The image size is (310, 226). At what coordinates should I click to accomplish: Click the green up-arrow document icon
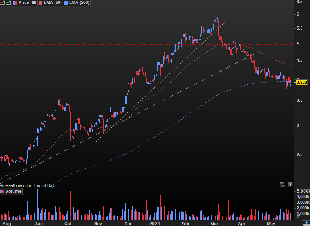[x=8, y=2]
